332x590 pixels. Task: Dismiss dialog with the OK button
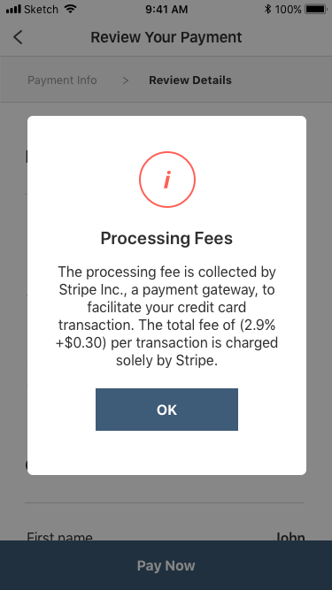pos(166,410)
